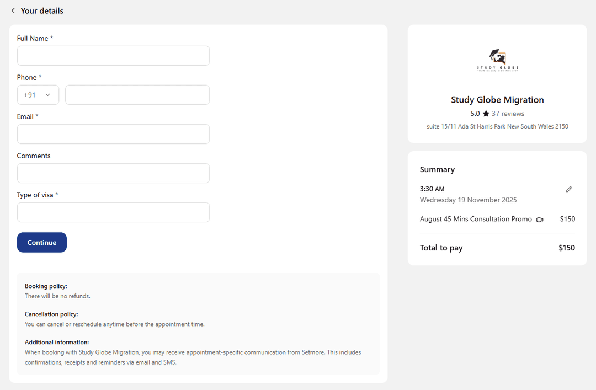
Task: Click the Study Globe logo image
Action: [x=497, y=60]
